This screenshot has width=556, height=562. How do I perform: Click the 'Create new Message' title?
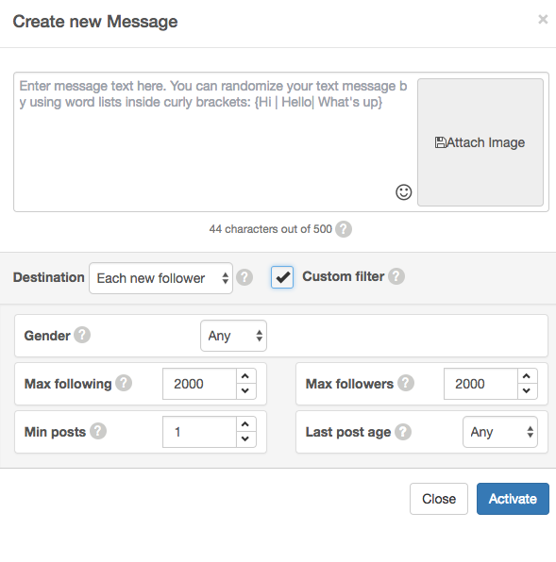pyautogui.click(x=95, y=22)
